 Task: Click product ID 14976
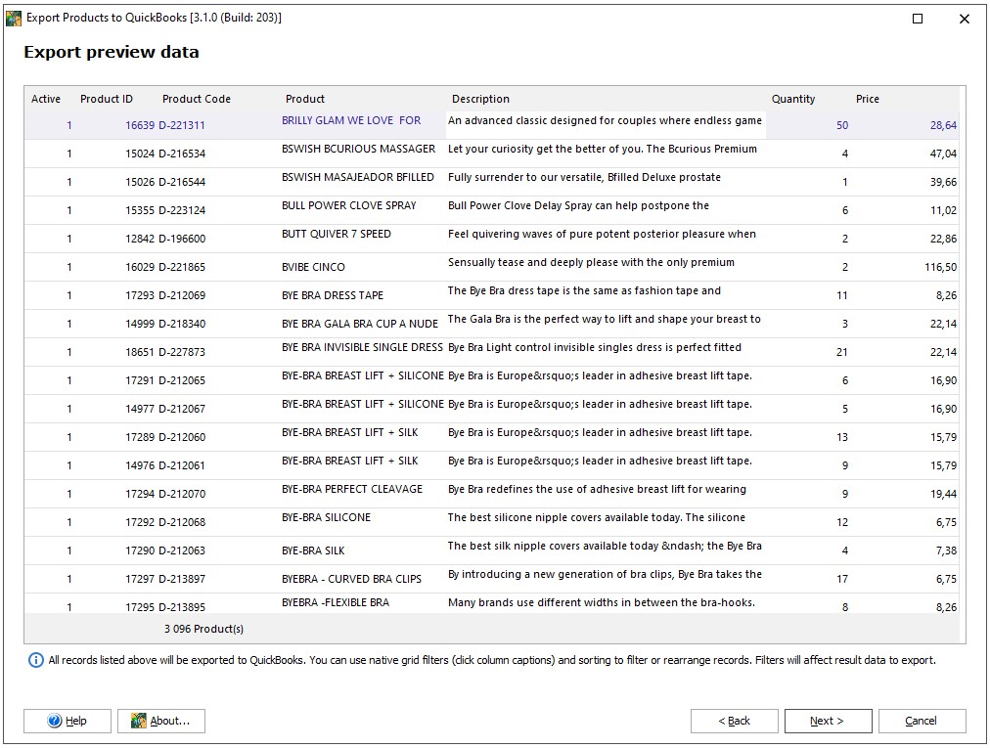140,465
